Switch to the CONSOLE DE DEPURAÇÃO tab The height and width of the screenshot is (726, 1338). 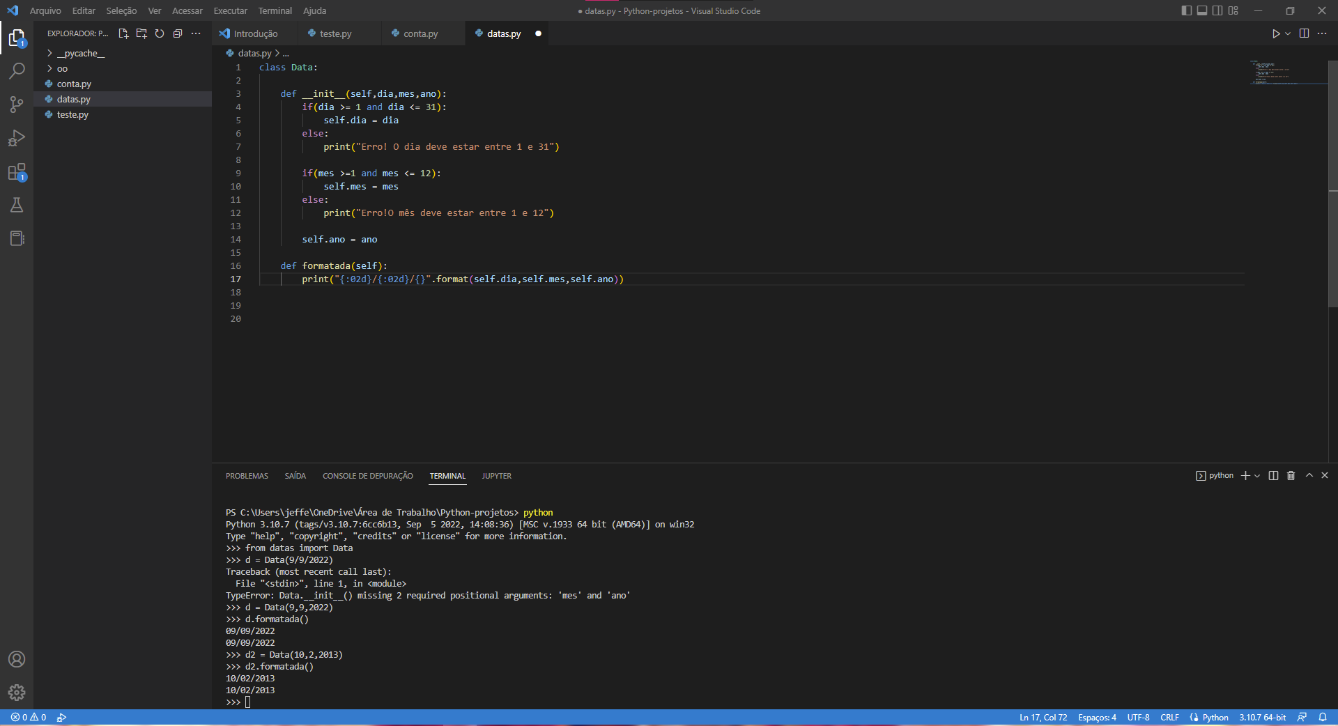367,476
